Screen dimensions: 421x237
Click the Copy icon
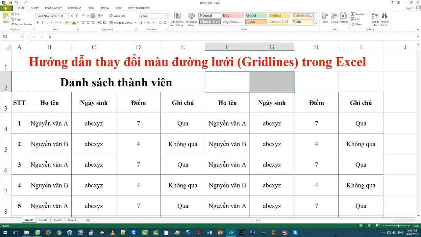(x=12, y=19)
